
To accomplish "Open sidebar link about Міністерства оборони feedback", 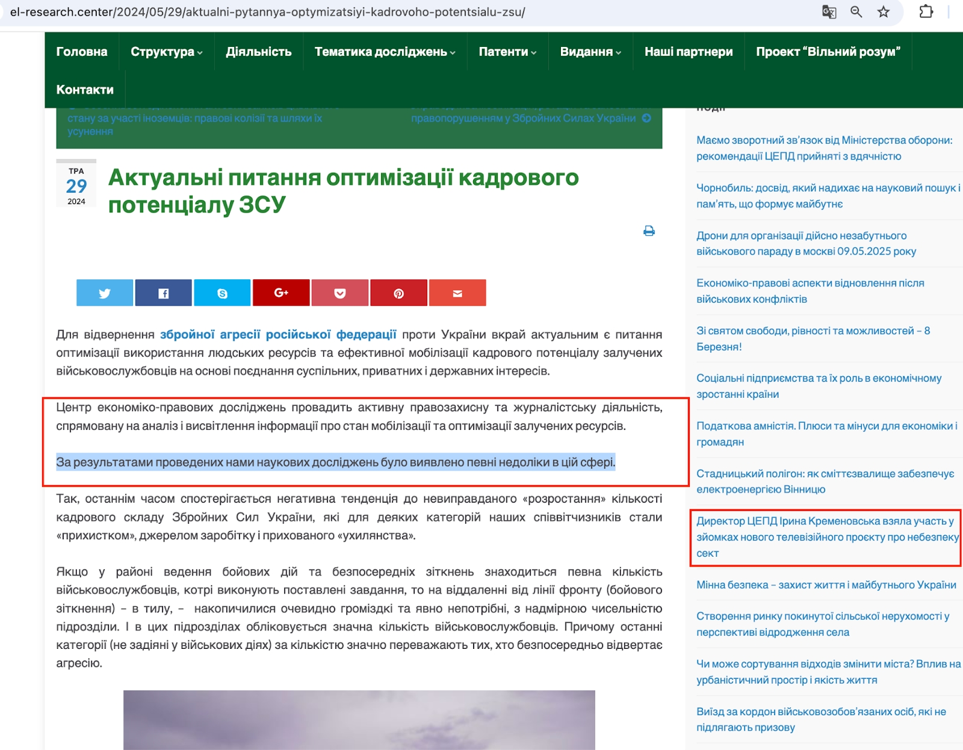I will [x=825, y=148].
